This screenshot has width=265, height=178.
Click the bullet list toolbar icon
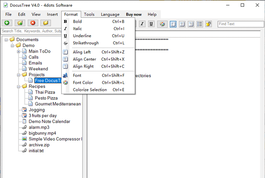coord(199,24)
